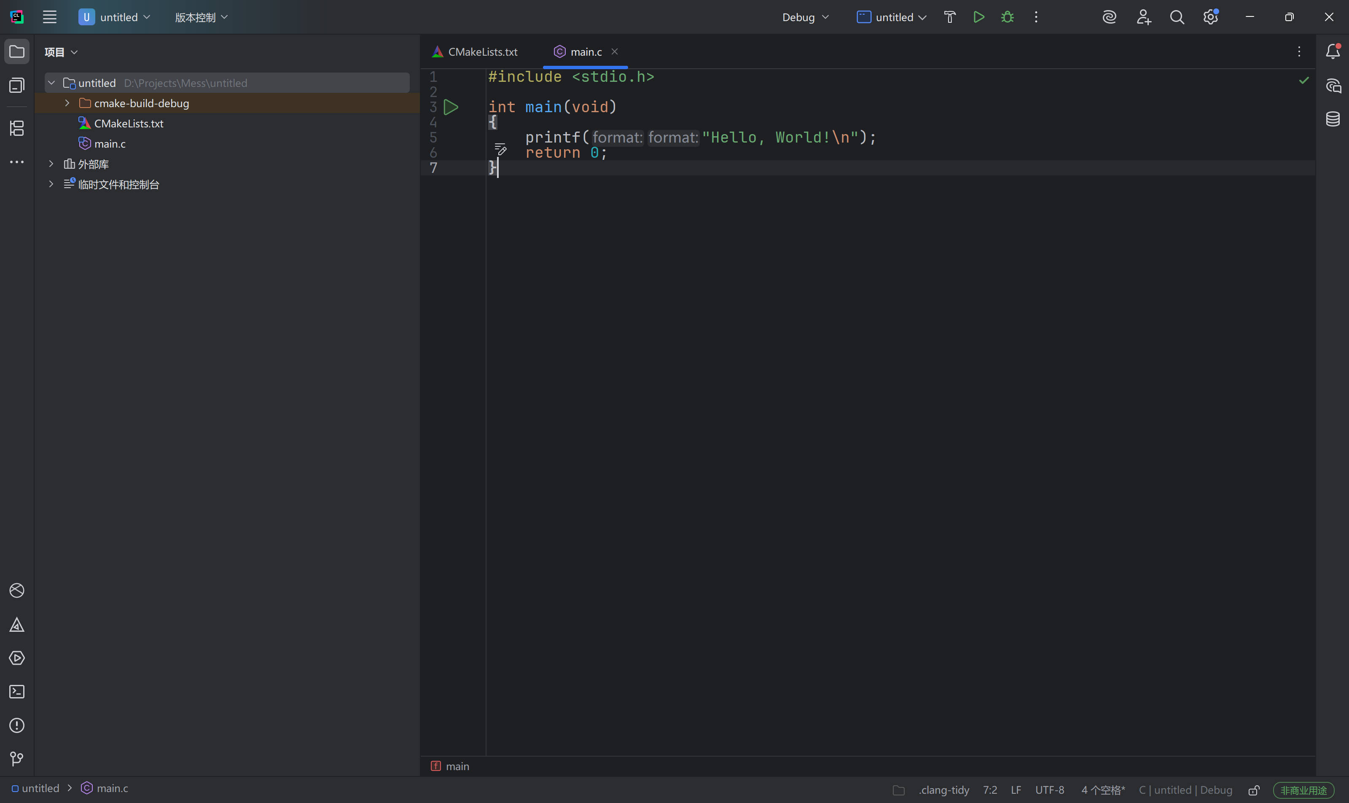Viewport: 1349px width, 803px height.
Task: Click the UTF-8 encoding in status bar
Action: point(1049,790)
